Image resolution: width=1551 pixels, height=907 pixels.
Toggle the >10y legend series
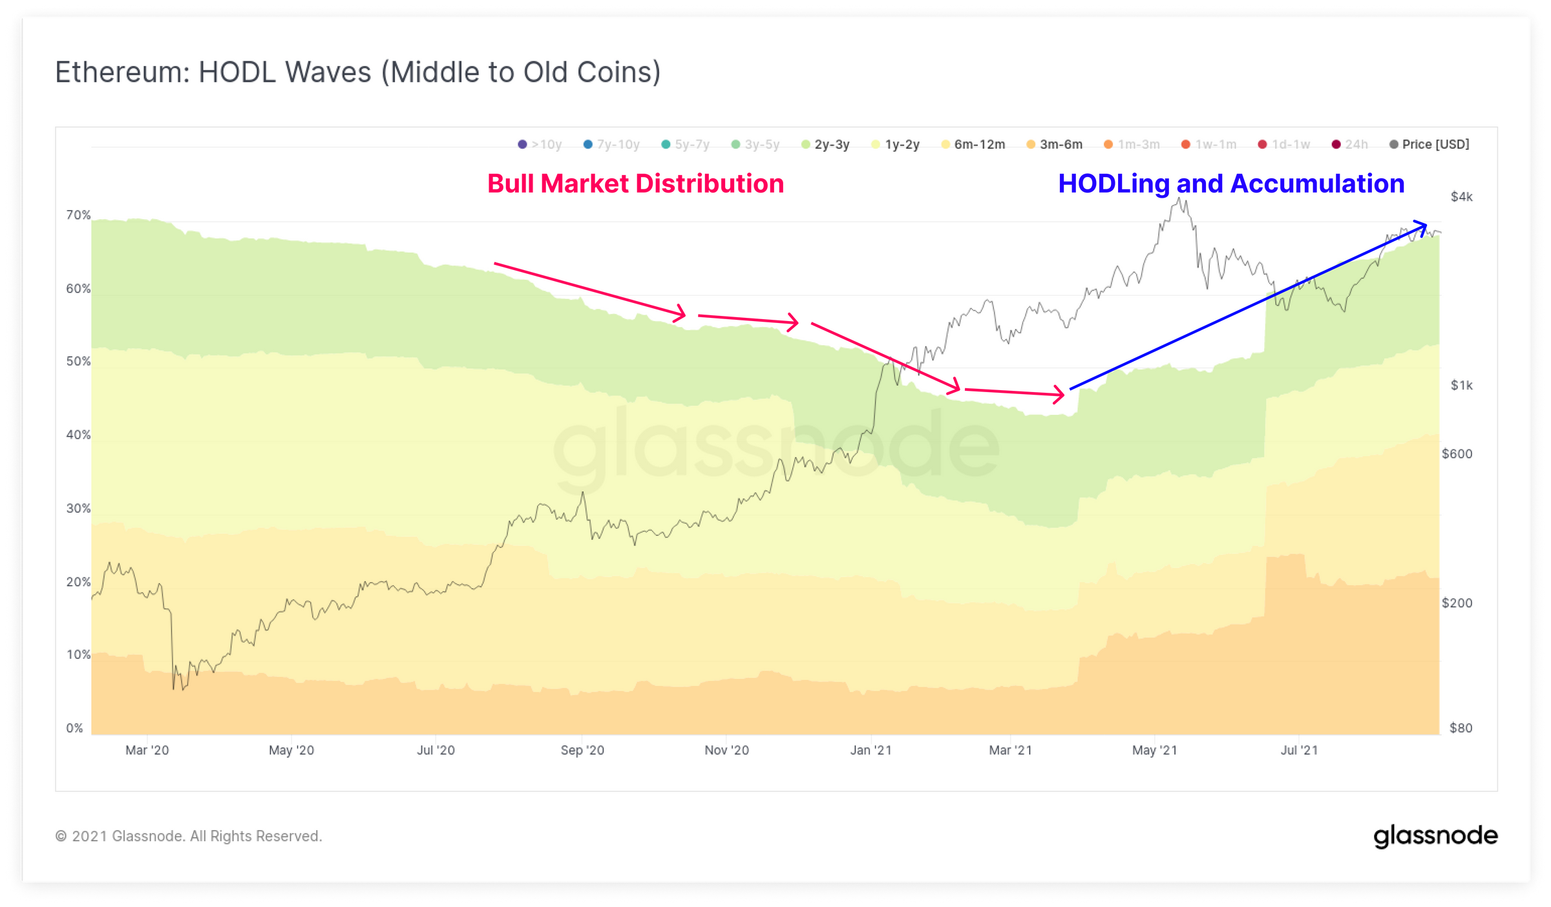click(x=540, y=145)
